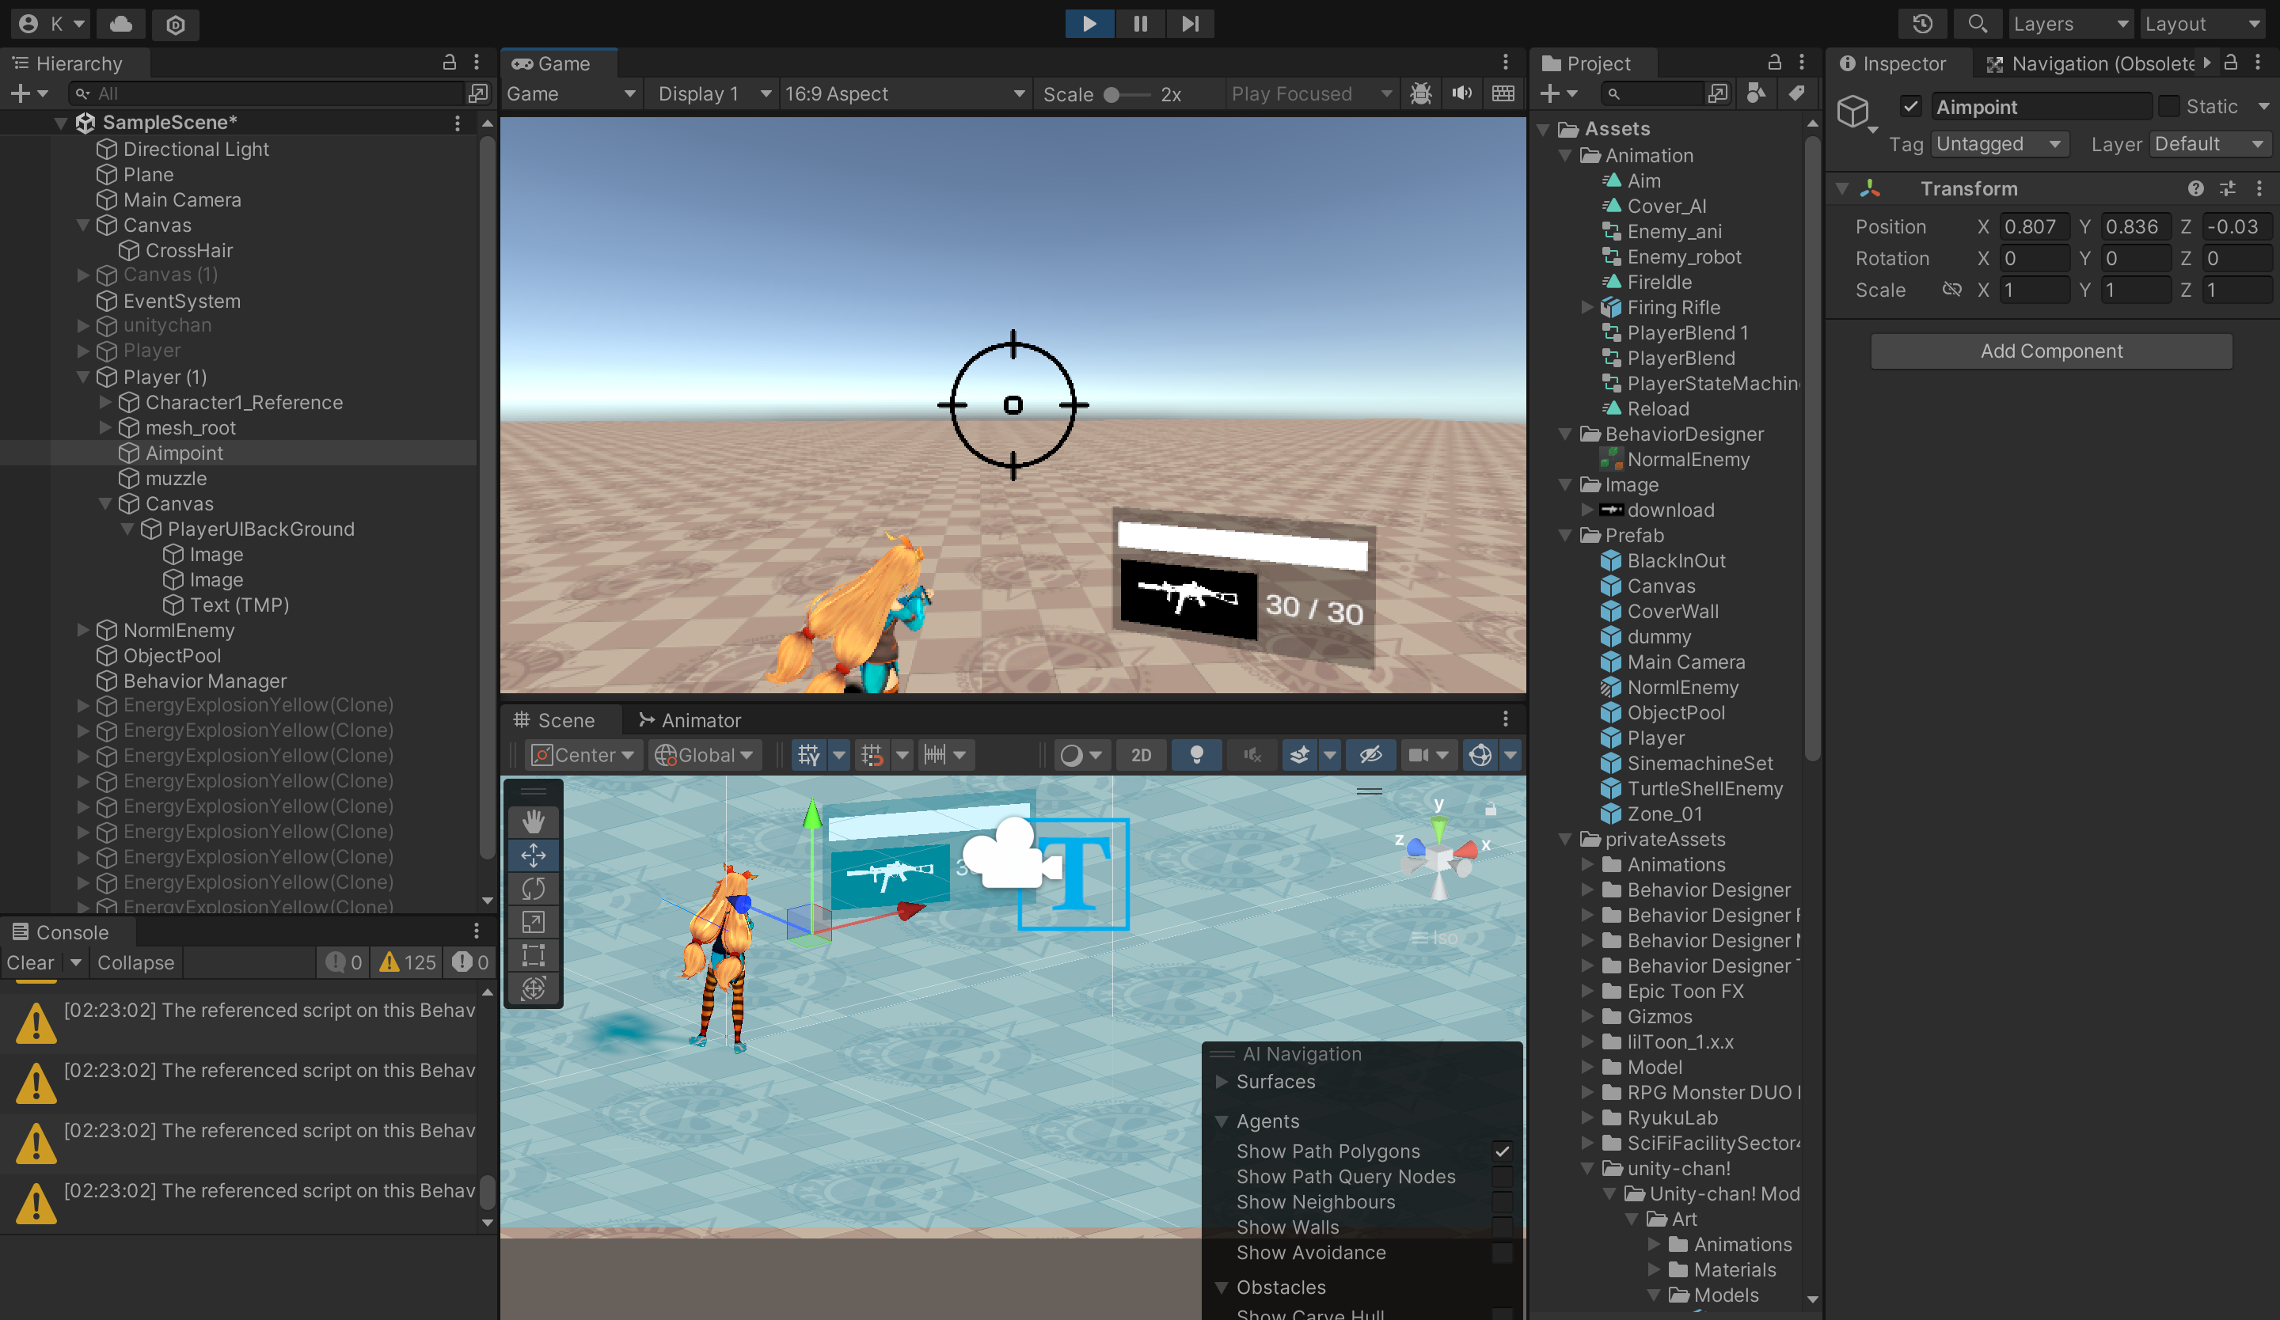Open Transform component help icon

[2196, 188]
